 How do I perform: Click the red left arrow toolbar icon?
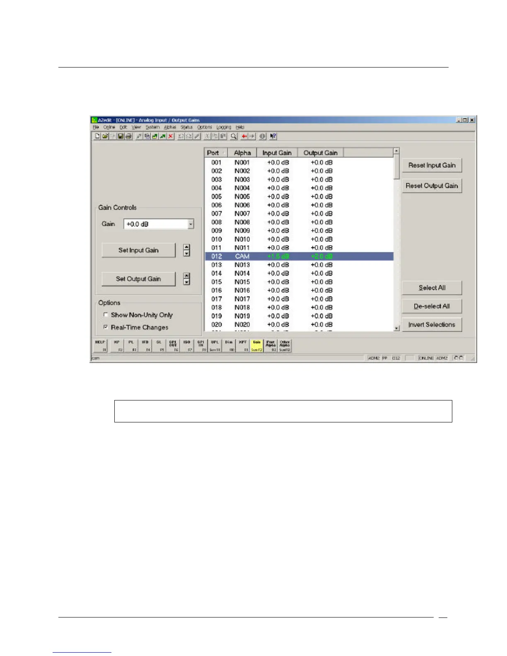pyautogui.click(x=244, y=136)
